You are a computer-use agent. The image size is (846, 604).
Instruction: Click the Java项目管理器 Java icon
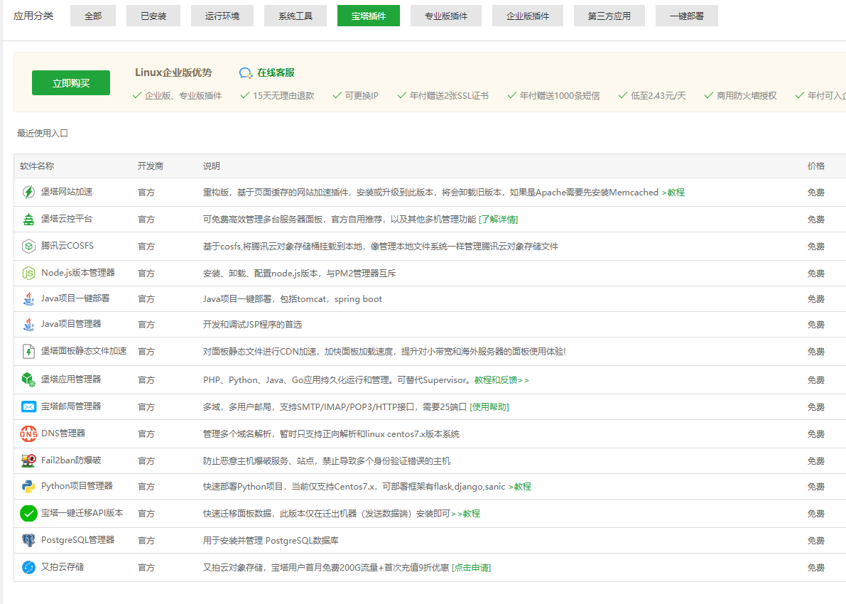[x=28, y=325]
